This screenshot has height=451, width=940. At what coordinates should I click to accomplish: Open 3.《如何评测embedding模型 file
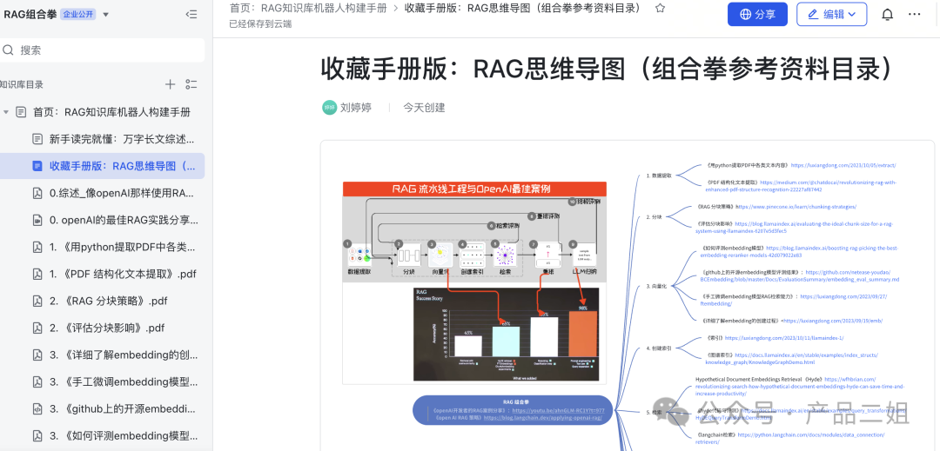click(124, 436)
